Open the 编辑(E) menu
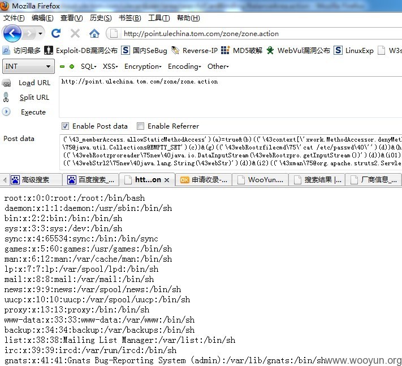This screenshot has width=402, height=366. tap(42, 18)
